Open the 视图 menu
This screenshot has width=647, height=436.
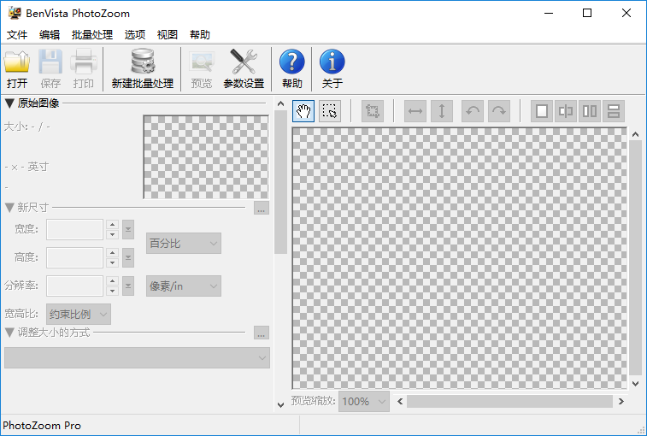pyautogui.click(x=168, y=35)
